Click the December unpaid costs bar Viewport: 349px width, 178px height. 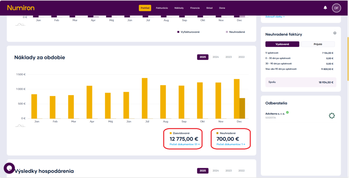(x=242, y=108)
